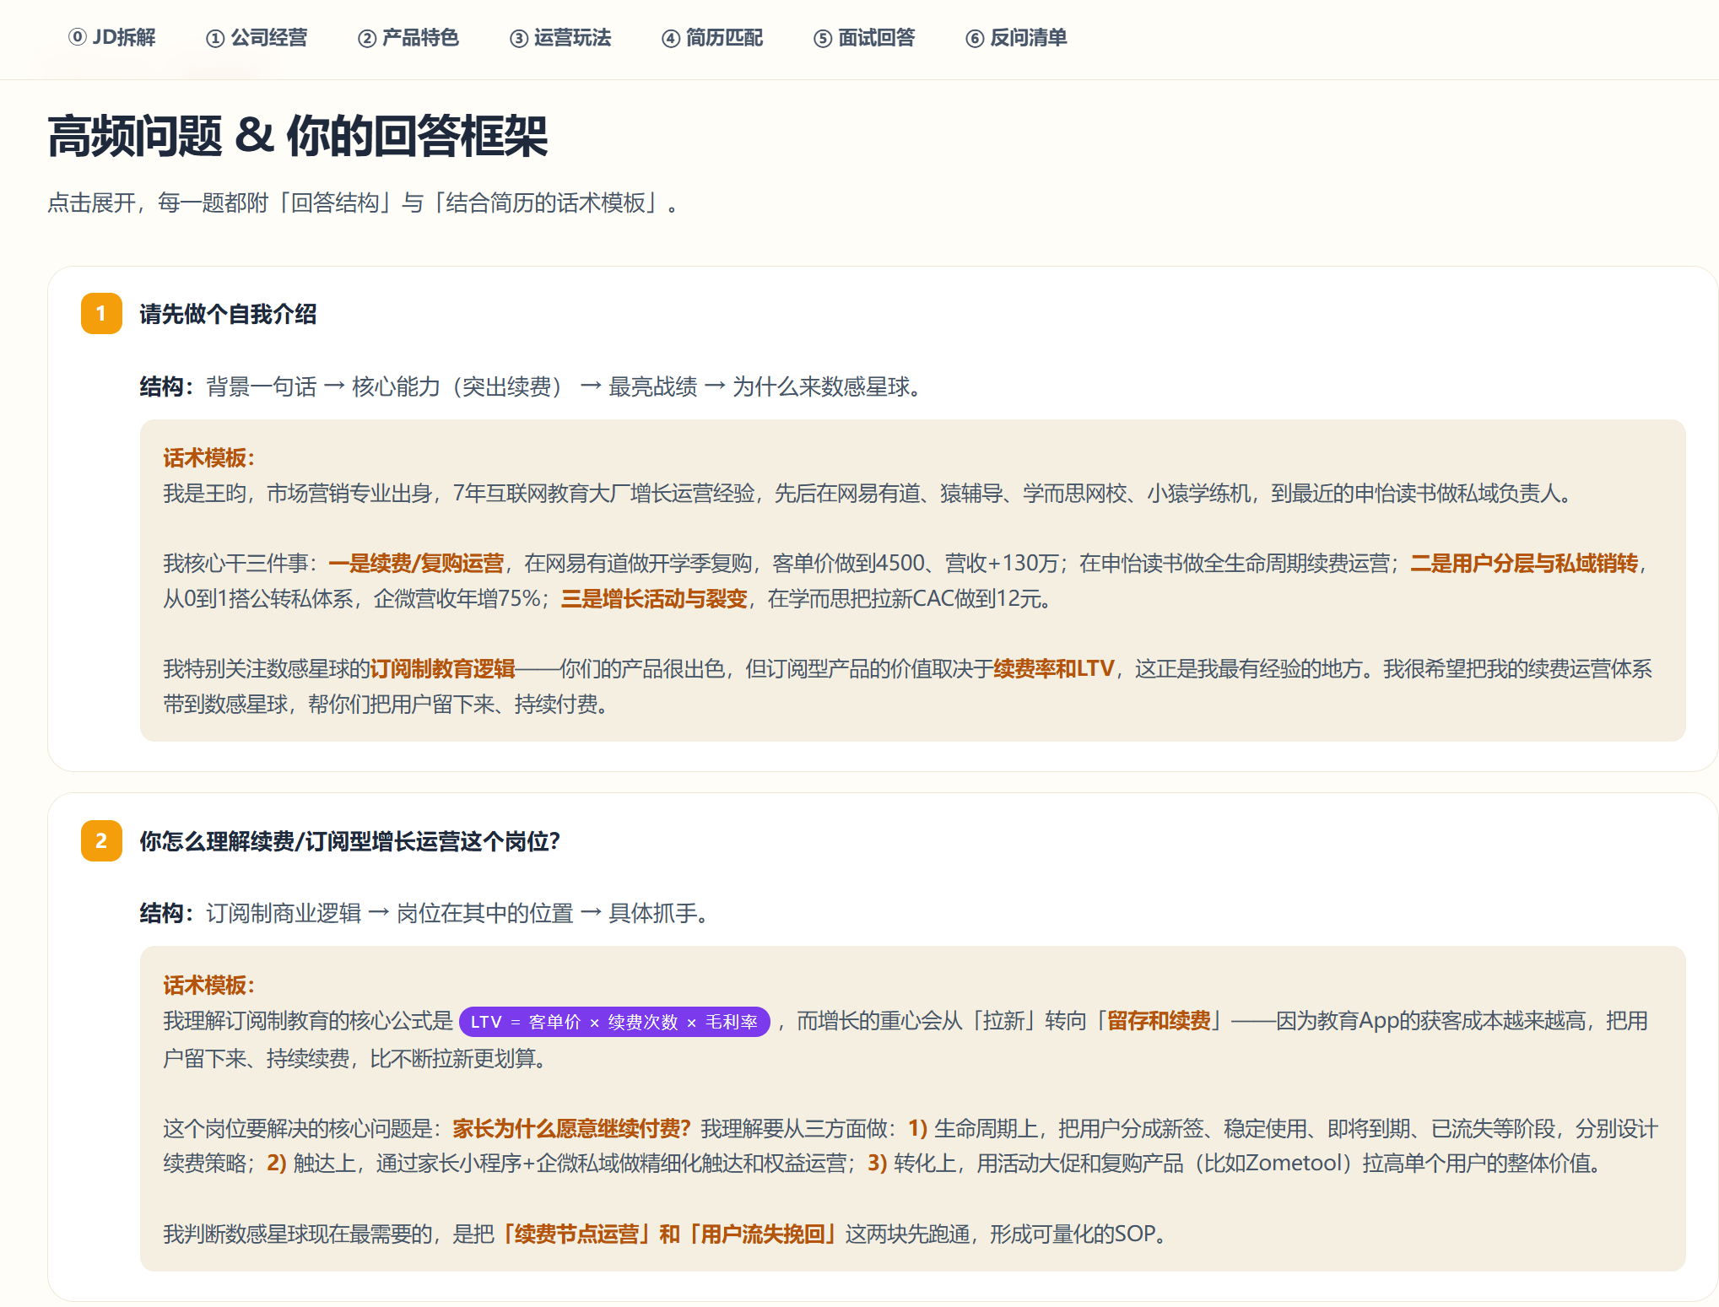Click the heading 高频问题 & 你的回答框架
The width and height of the screenshot is (1719, 1307).
pyautogui.click(x=298, y=136)
